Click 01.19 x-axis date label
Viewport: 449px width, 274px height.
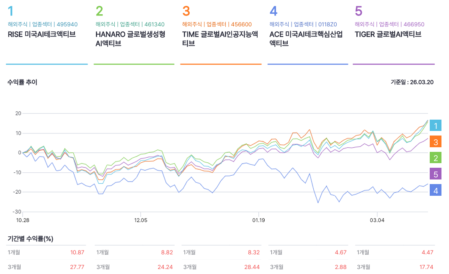click(x=258, y=220)
